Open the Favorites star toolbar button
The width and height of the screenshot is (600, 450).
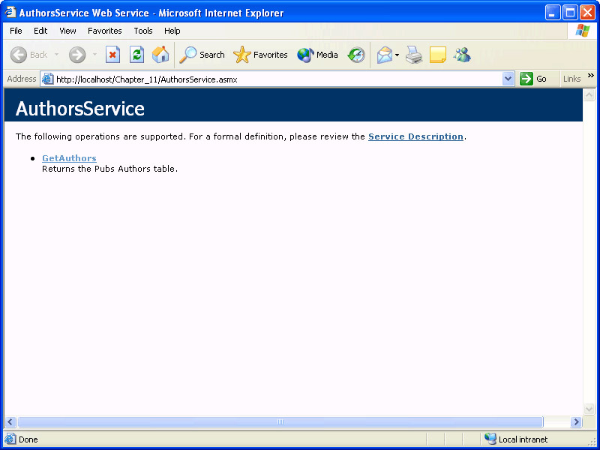(x=260, y=55)
